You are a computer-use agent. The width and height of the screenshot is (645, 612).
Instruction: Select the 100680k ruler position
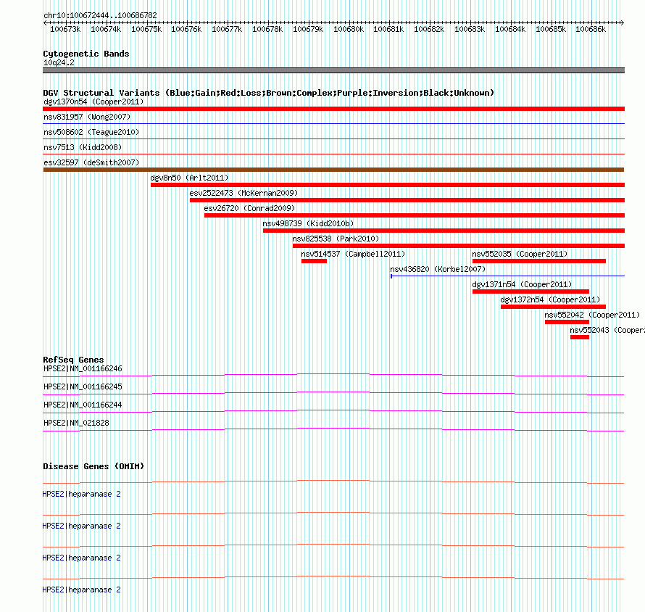(349, 29)
